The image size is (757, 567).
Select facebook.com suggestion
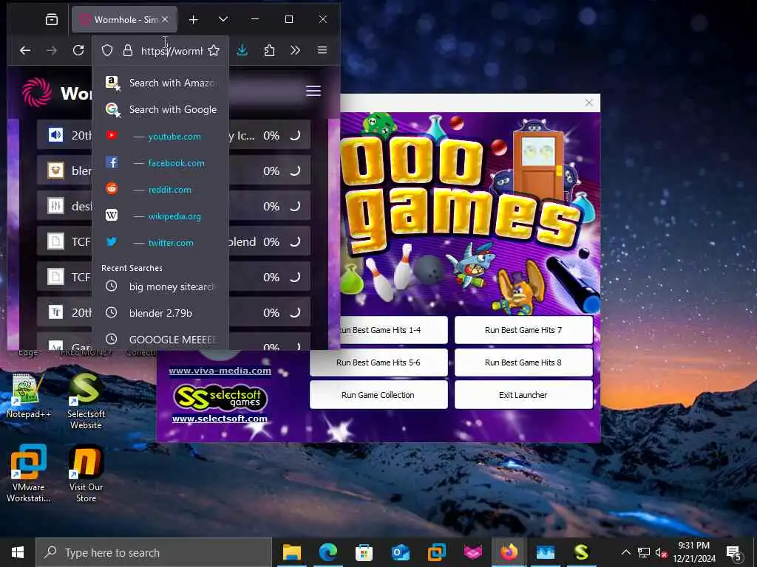tap(160, 163)
